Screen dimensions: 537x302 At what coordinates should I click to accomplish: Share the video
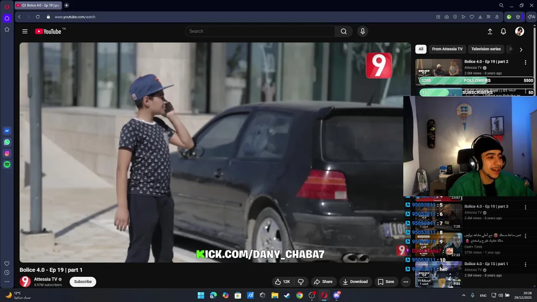[x=323, y=282]
